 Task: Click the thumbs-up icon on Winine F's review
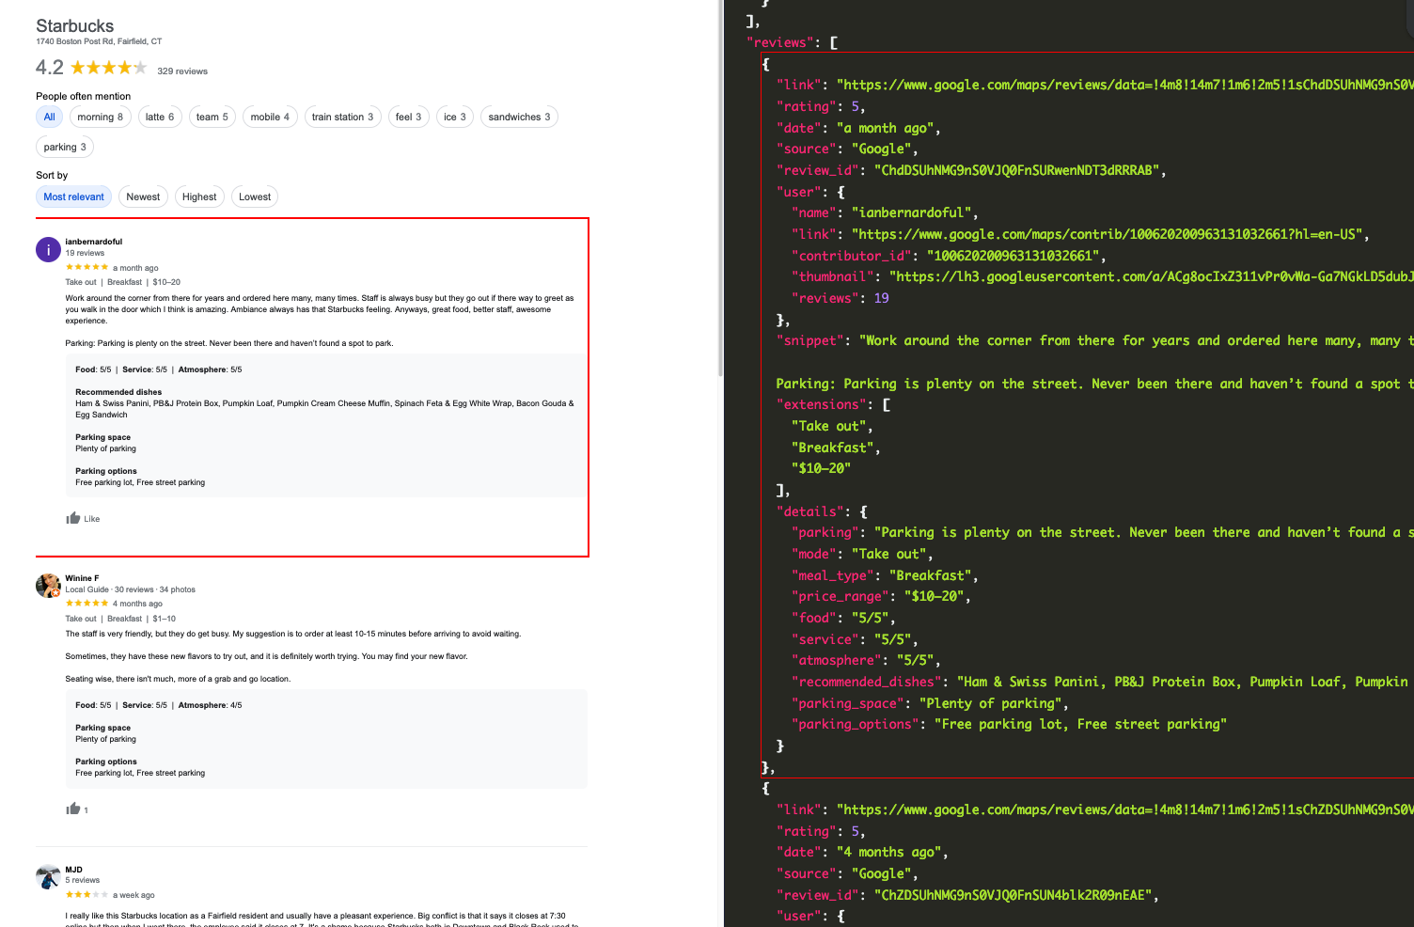coord(73,809)
